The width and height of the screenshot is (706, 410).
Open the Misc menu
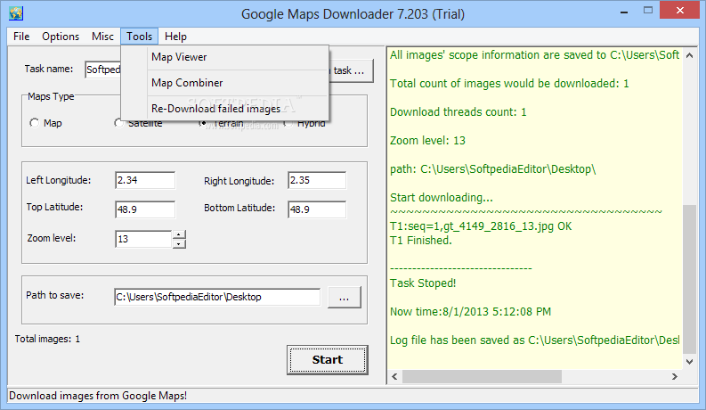click(x=102, y=37)
